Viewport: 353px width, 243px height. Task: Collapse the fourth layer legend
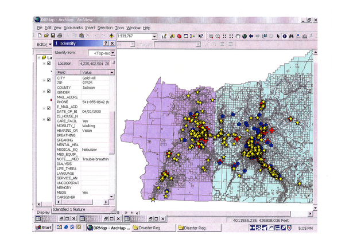pyautogui.click(x=44, y=108)
